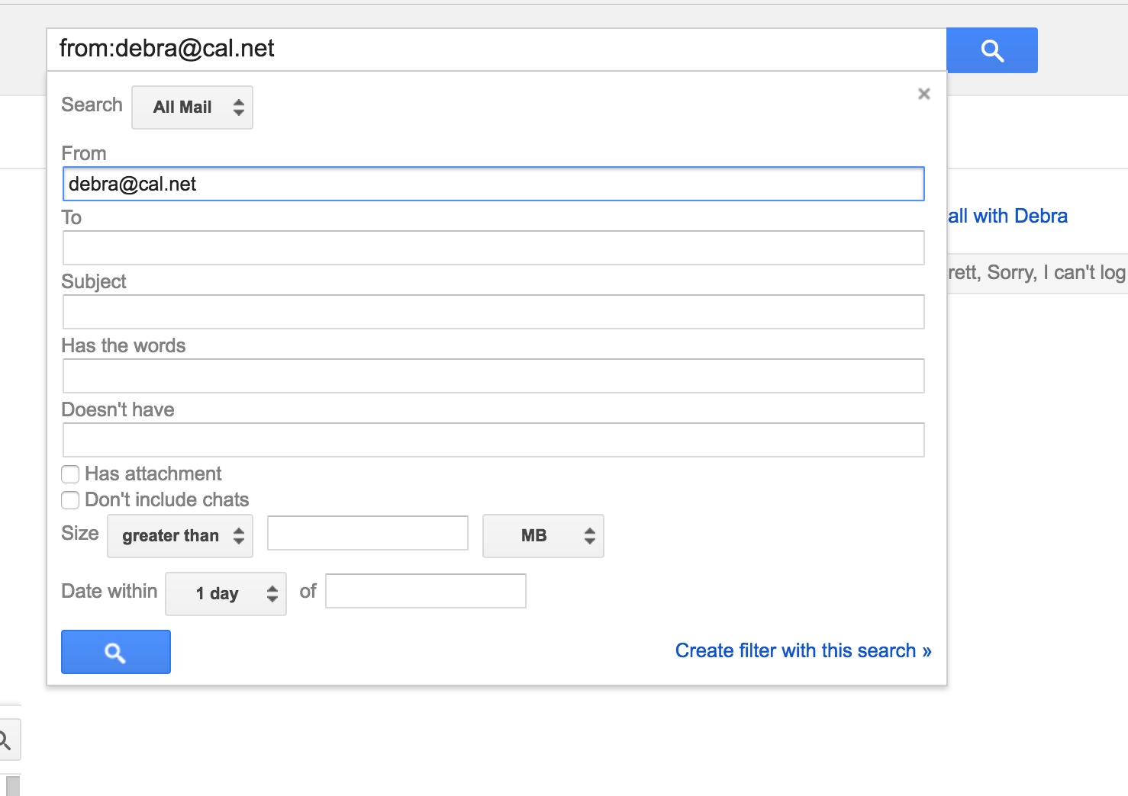Viewport: 1128px width, 796px height.
Task: Close the advanced search panel
Action: point(923,94)
